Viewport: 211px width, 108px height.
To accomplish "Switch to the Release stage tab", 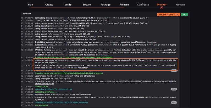I will click(x=124, y=4).
